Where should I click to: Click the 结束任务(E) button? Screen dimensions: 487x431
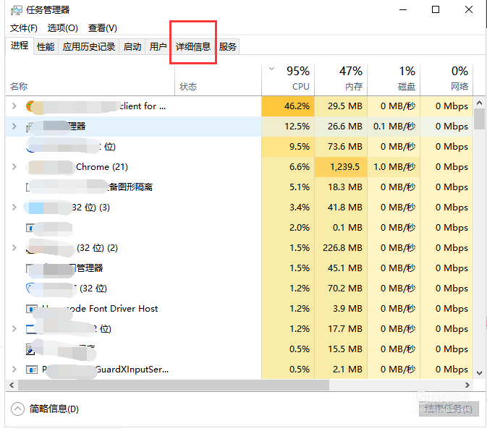(x=449, y=409)
